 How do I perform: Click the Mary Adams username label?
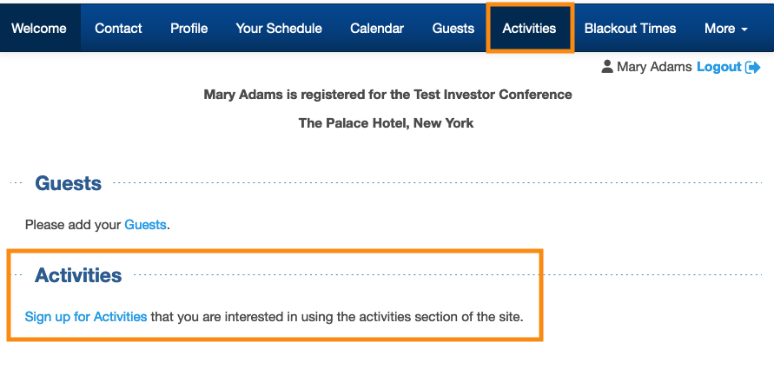tap(654, 67)
